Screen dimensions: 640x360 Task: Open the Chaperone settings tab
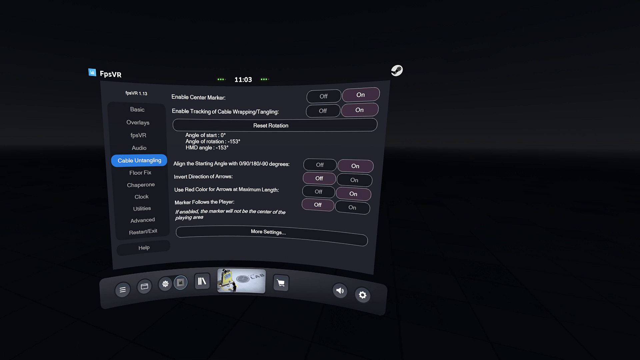tap(141, 185)
